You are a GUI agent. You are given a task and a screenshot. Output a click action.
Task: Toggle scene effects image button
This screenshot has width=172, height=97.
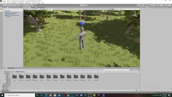pyautogui.click(x=43, y=9)
